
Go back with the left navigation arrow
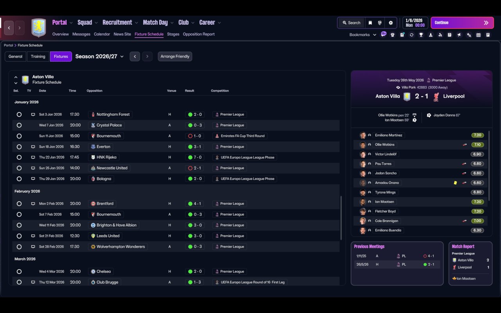pyautogui.click(x=9, y=28)
